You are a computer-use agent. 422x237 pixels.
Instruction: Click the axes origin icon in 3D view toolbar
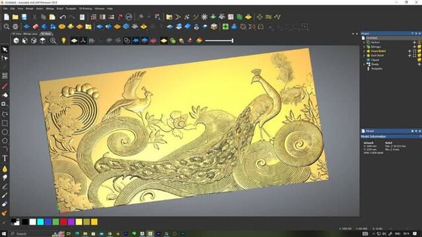pyautogui.click(x=83, y=41)
